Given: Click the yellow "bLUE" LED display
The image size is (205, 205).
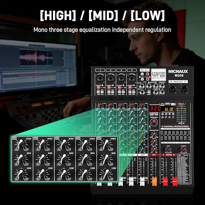Looking at the screenshot, I should click(169, 109).
